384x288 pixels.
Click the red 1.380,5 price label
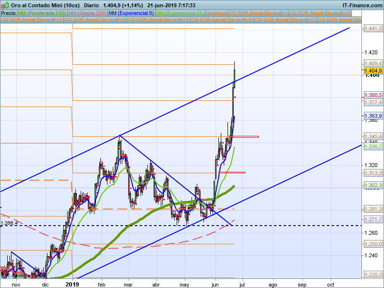(x=373, y=95)
